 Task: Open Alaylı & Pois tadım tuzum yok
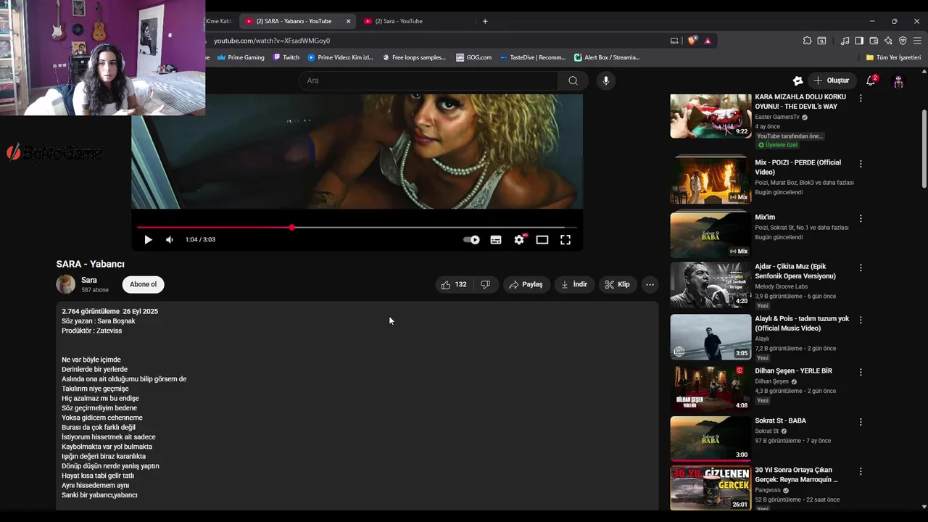tap(802, 323)
